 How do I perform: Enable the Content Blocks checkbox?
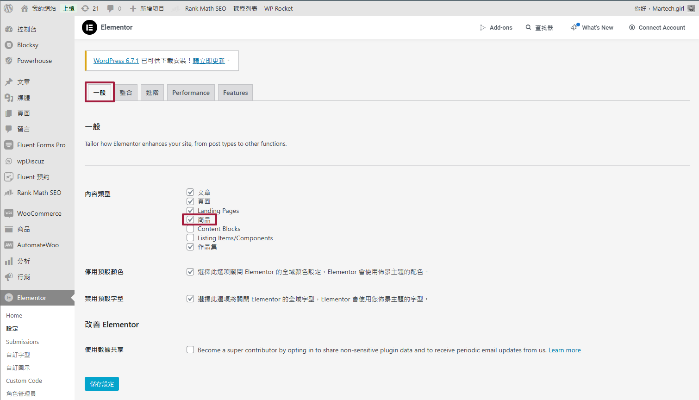(190, 228)
